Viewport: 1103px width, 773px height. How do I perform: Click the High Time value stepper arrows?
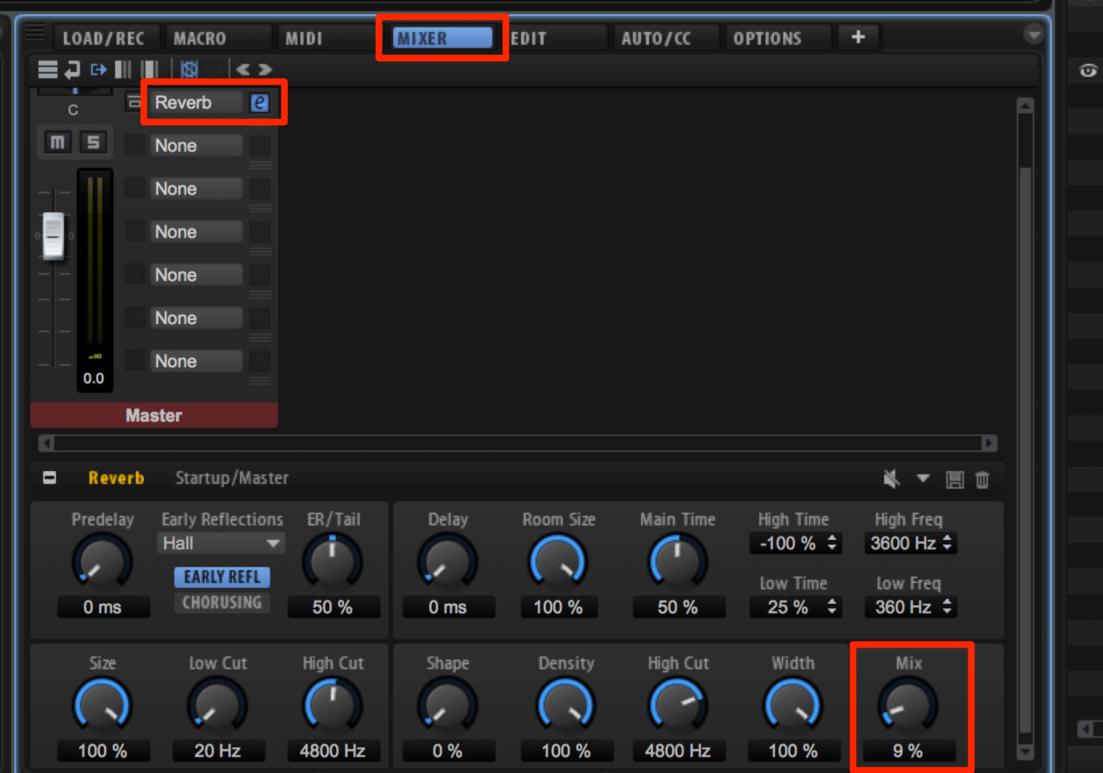[832, 543]
